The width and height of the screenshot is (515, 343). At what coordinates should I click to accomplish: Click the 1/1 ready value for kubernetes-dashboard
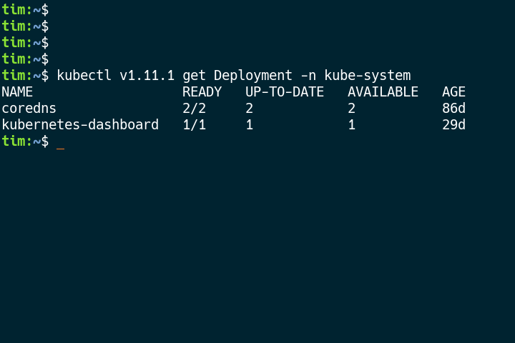(194, 125)
